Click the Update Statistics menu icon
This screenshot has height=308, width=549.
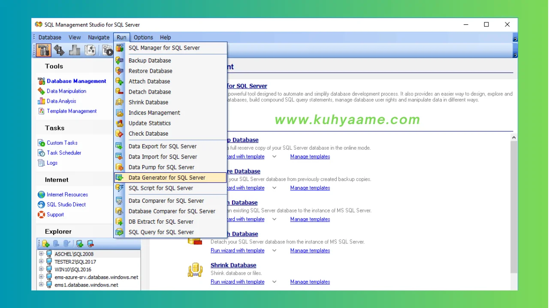coord(120,123)
